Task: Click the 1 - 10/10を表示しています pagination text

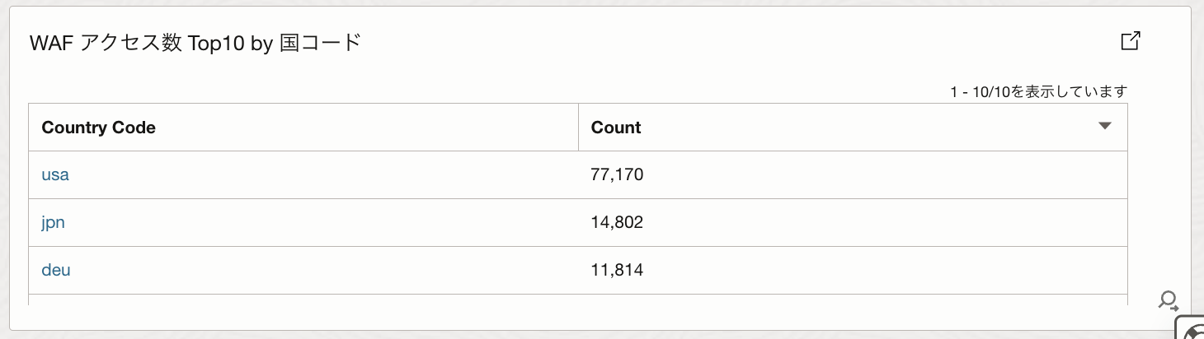Action: pos(1038,92)
